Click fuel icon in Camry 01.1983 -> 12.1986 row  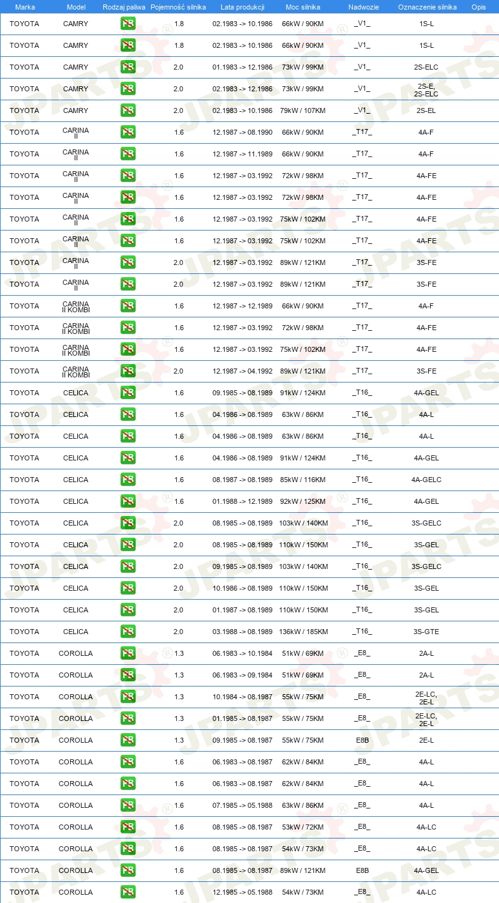128,67
